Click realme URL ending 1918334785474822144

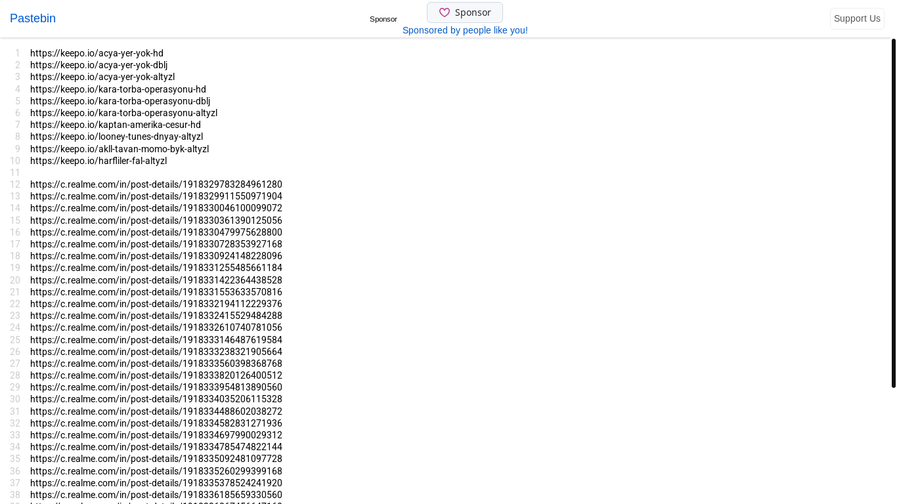[x=156, y=447]
